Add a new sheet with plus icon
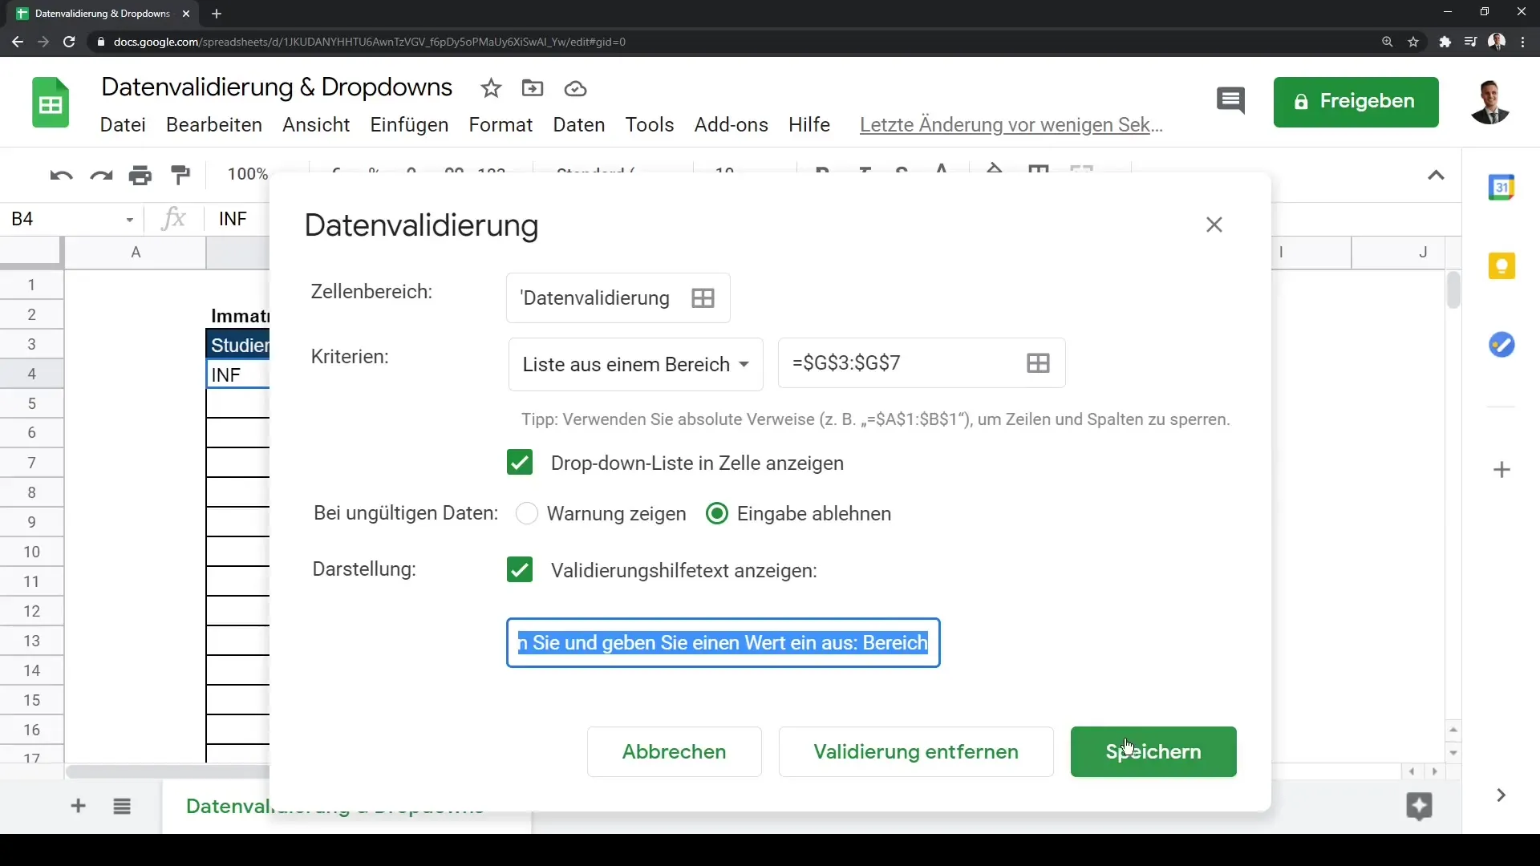This screenshot has width=1540, height=866. (78, 806)
